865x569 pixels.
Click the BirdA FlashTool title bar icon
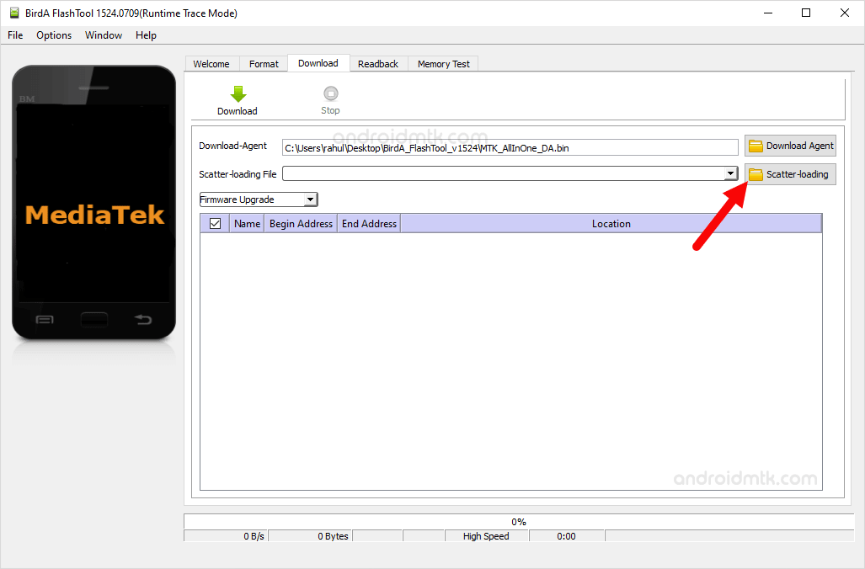(x=13, y=13)
